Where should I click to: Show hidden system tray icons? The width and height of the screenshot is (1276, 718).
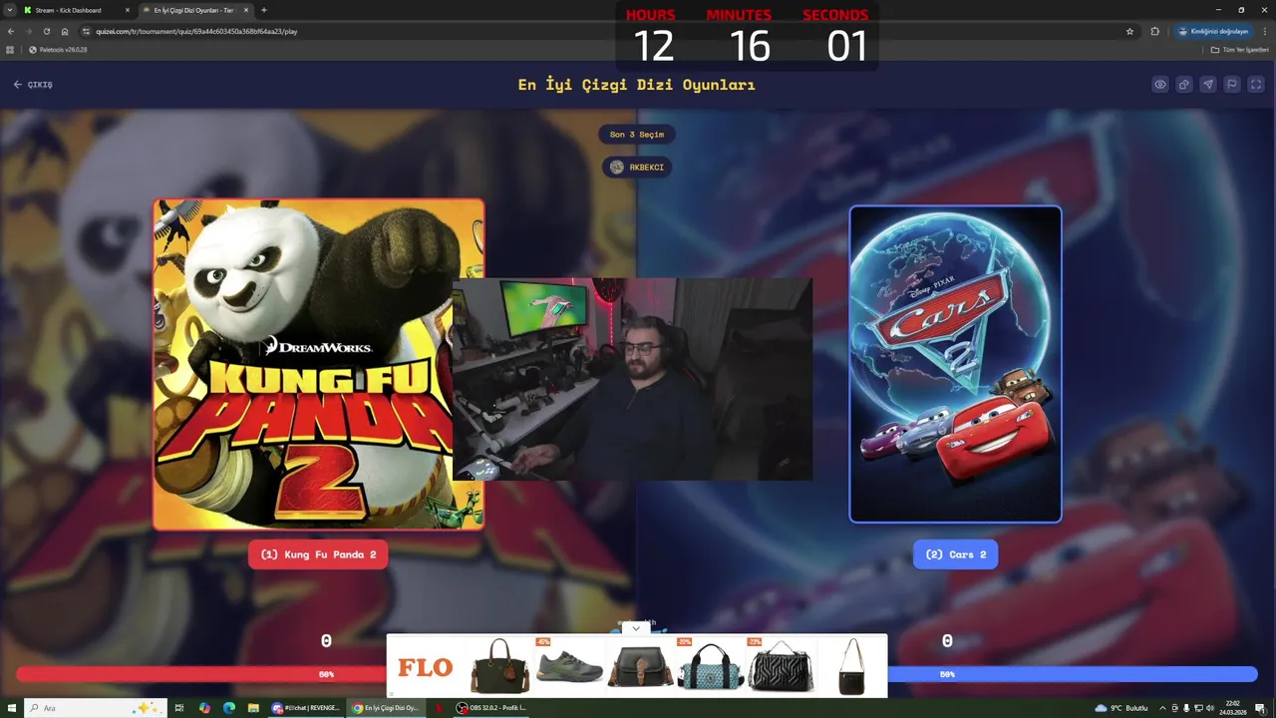(x=1162, y=708)
